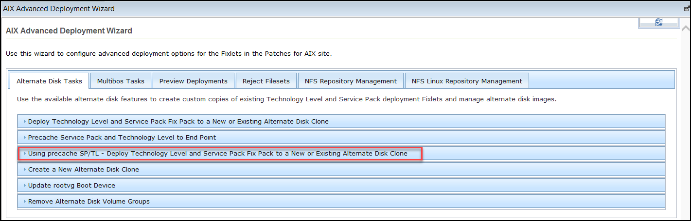691x221 pixels.
Task: Click the refresh icon button
Action: [659, 22]
